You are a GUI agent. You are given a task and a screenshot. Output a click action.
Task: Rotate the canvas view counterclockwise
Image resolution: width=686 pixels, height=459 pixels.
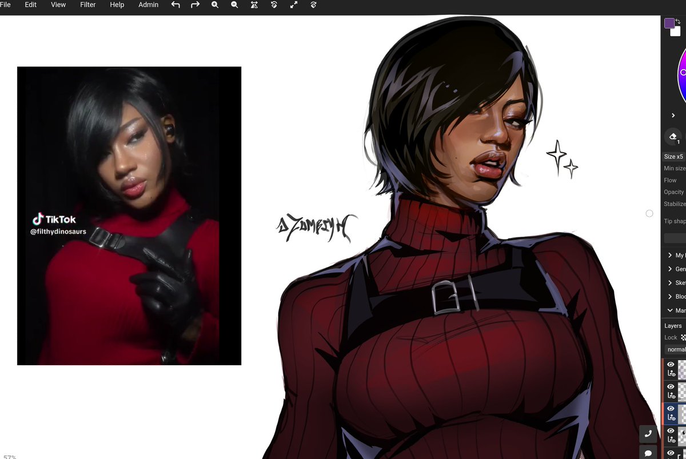coord(274,5)
